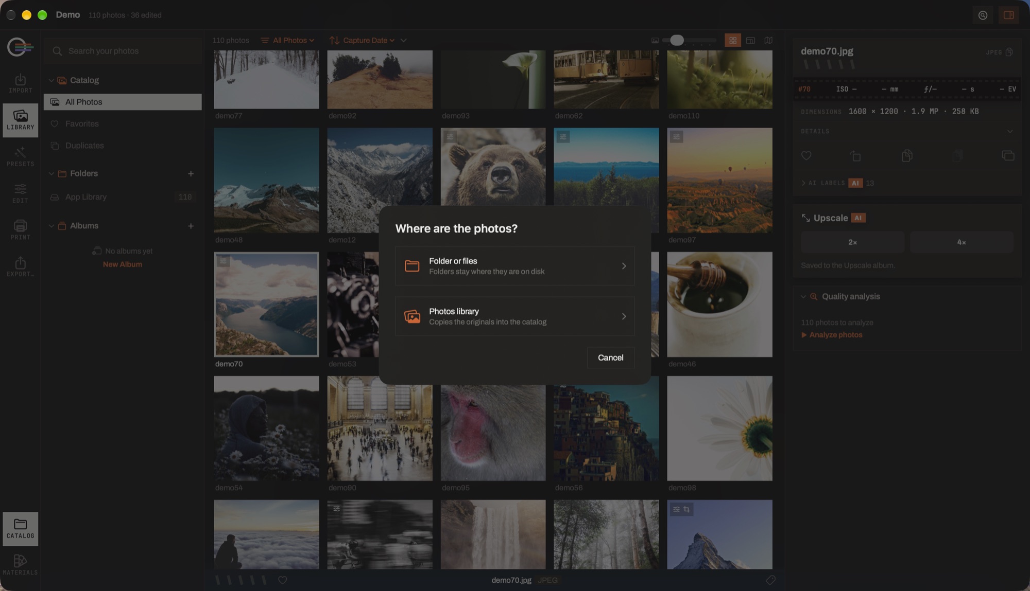Collapse the Albums tree section
Viewport: 1030px width, 591px height.
pos(51,226)
